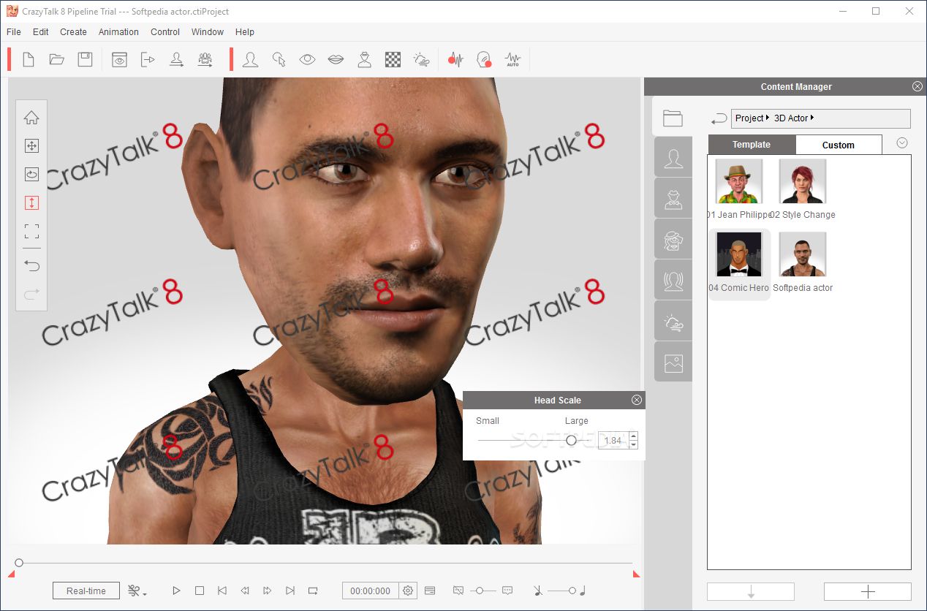Open the Create menu
Viewport: 927px width, 611px height.
pyautogui.click(x=73, y=32)
